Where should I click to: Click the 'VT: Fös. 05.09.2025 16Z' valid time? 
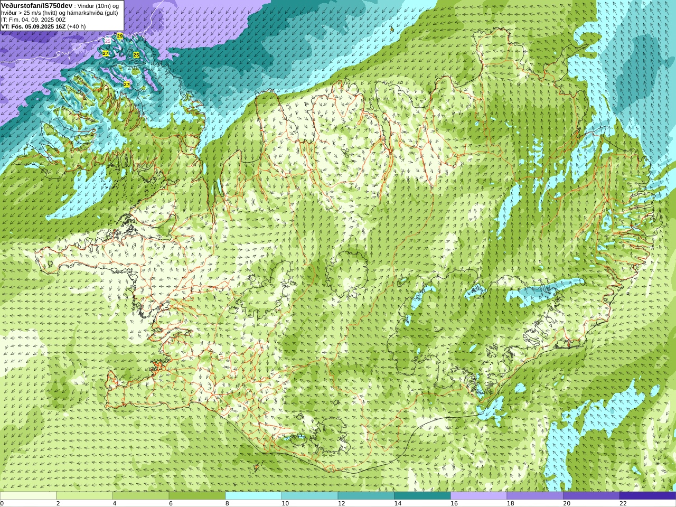(x=33, y=26)
